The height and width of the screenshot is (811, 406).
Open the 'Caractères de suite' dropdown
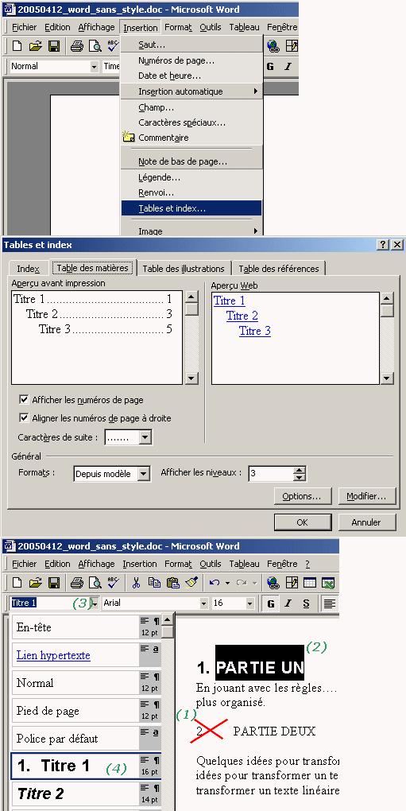145,437
